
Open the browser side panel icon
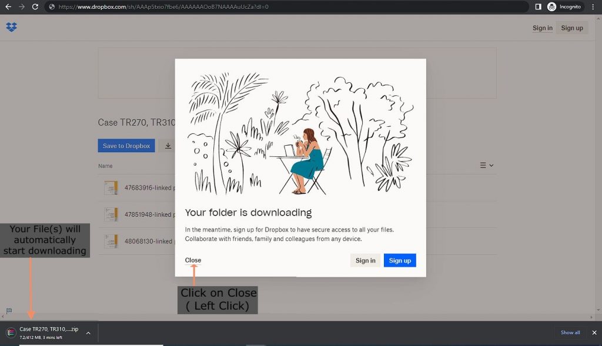pos(538,6)
